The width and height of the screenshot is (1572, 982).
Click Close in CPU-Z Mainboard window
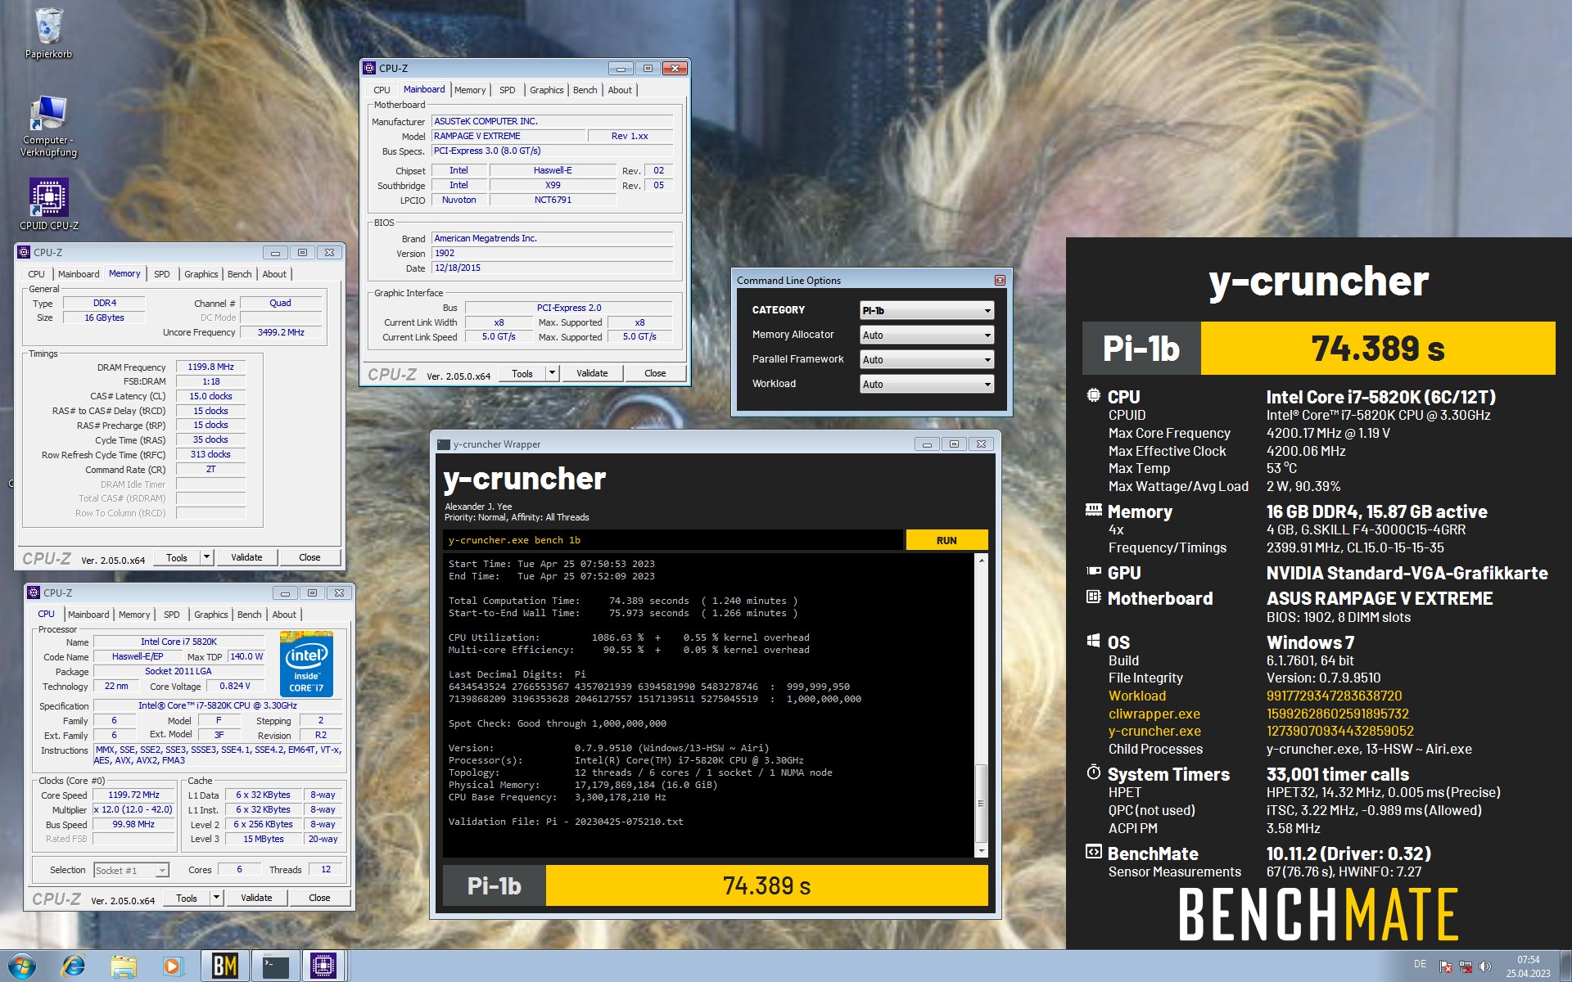tap(655, 373)
